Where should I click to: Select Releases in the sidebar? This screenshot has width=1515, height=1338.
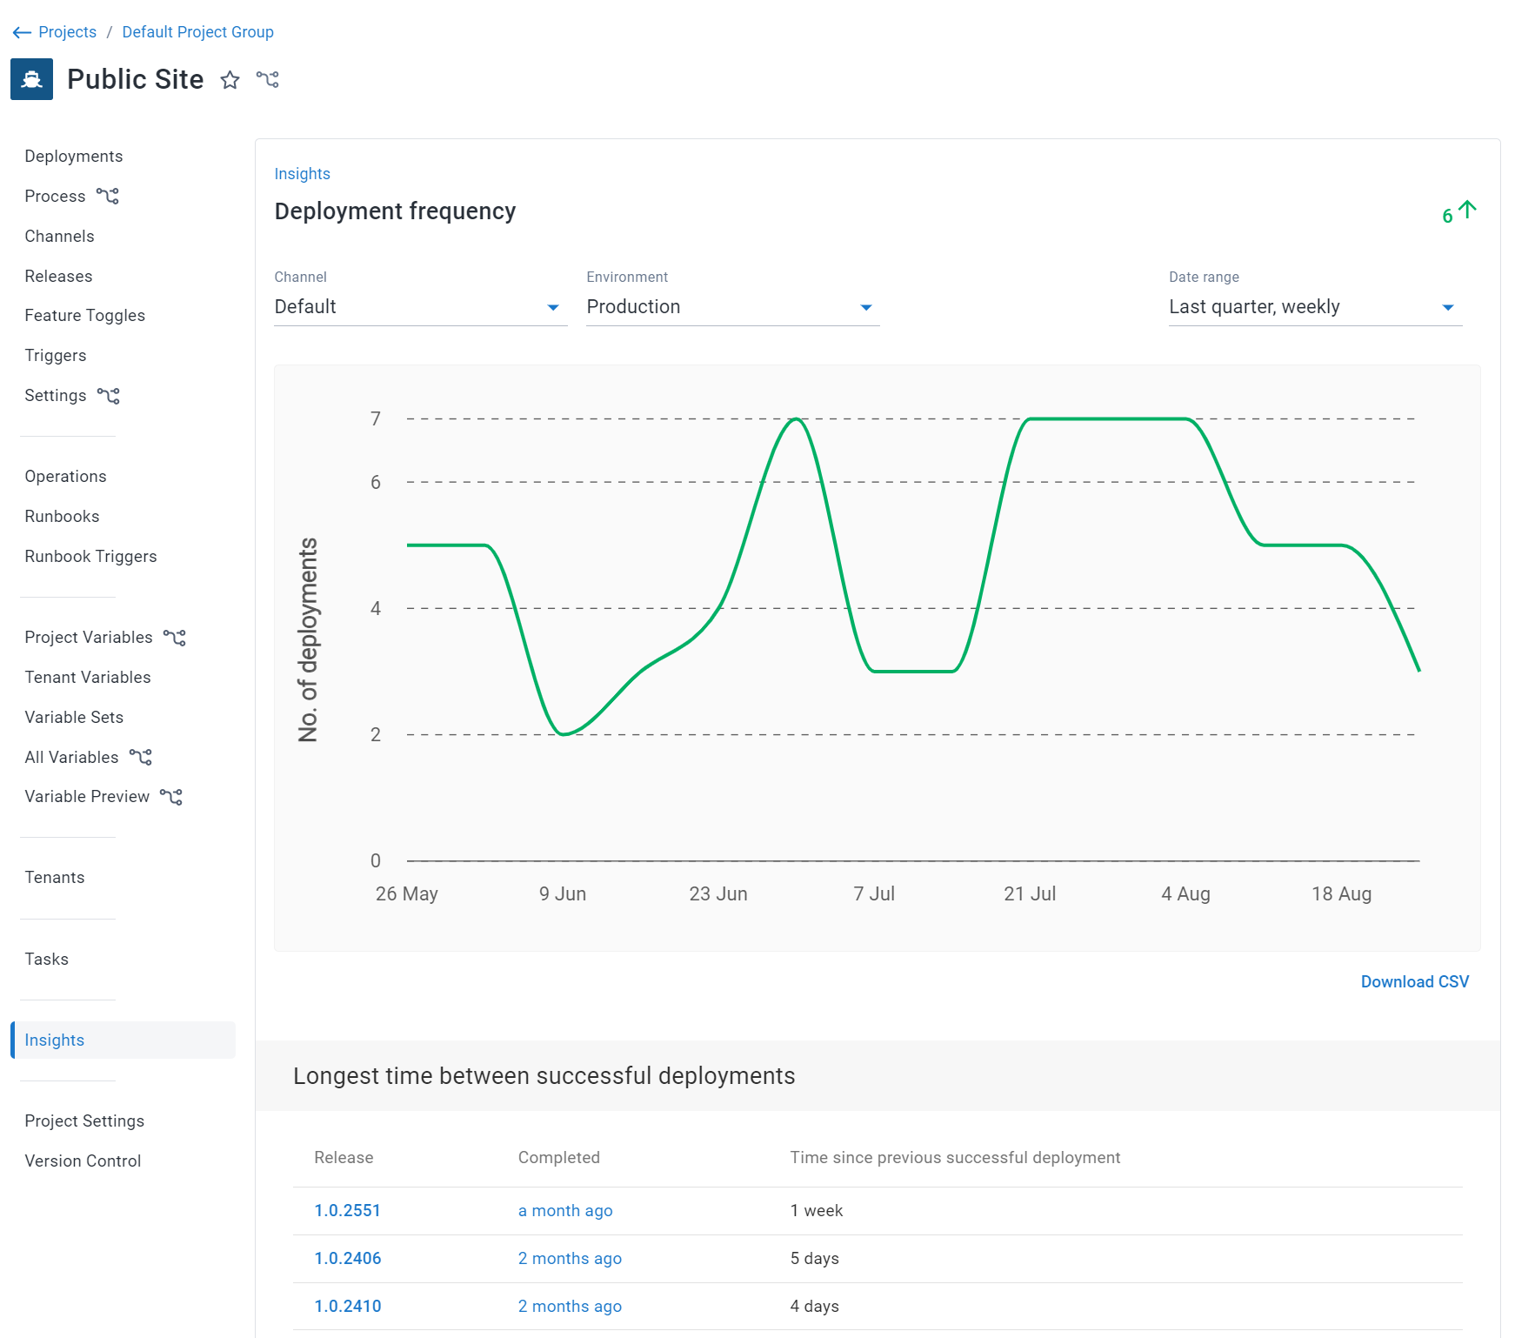(58, 276)
